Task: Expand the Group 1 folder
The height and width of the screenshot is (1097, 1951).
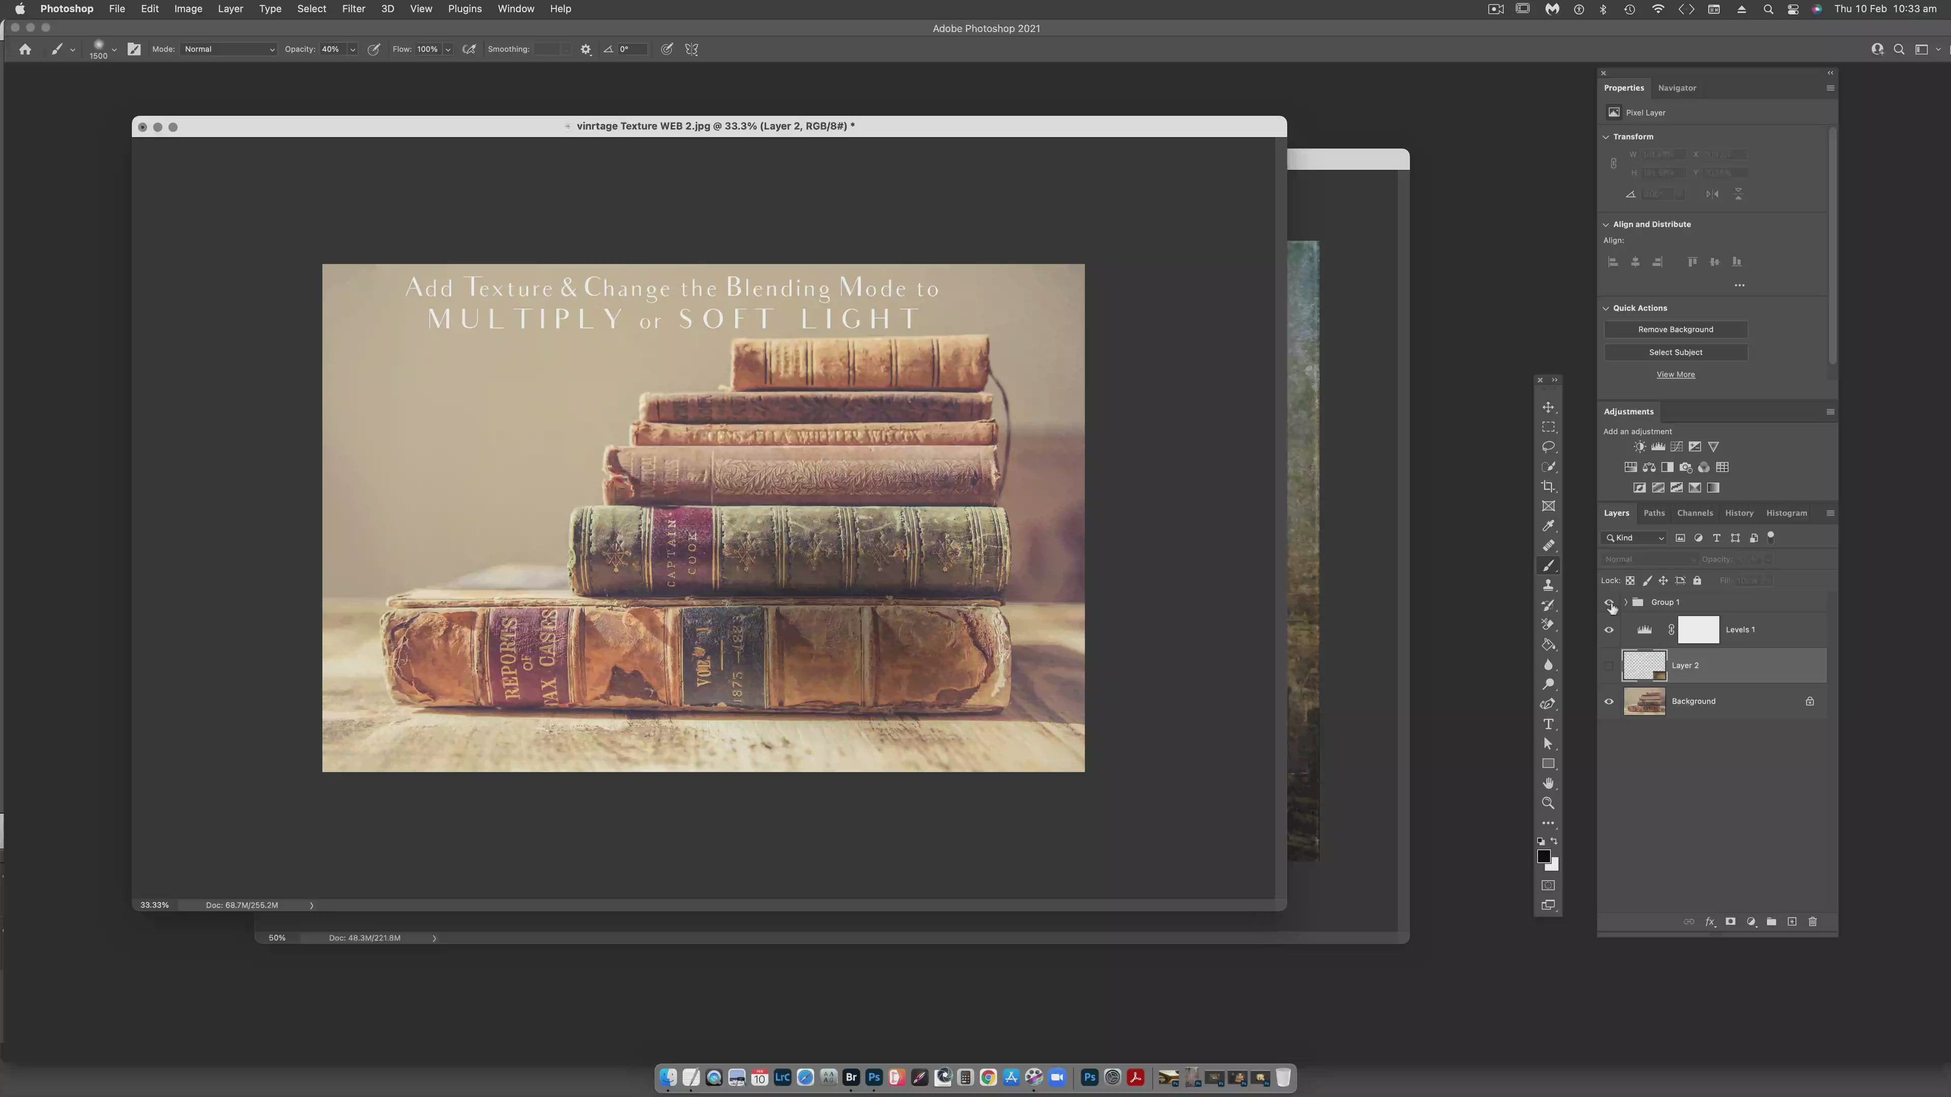Action: [x=1625, y=602]
